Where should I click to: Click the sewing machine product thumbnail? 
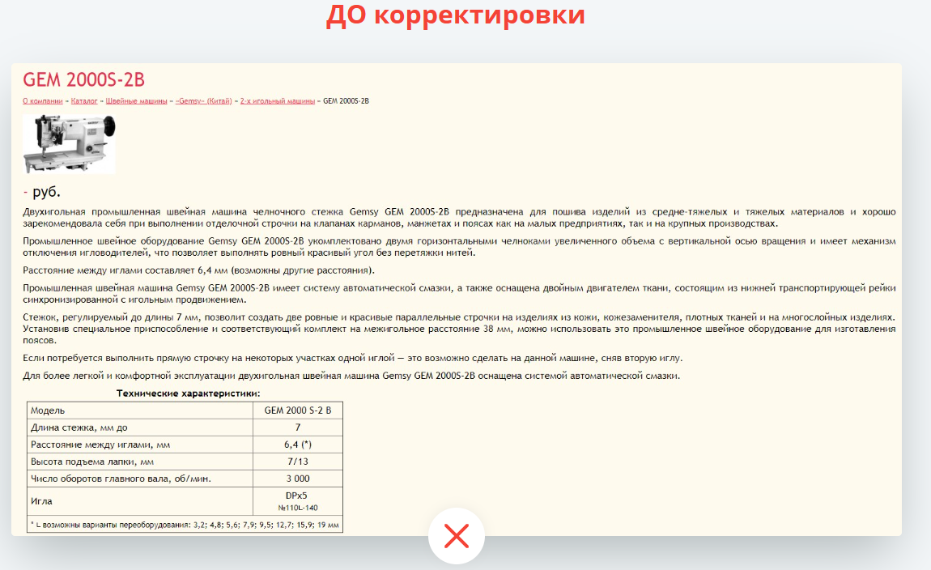pyautogui.click(x=70, y=144)
